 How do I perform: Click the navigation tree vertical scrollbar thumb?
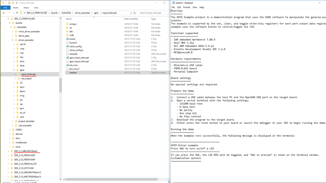(60, 85)
